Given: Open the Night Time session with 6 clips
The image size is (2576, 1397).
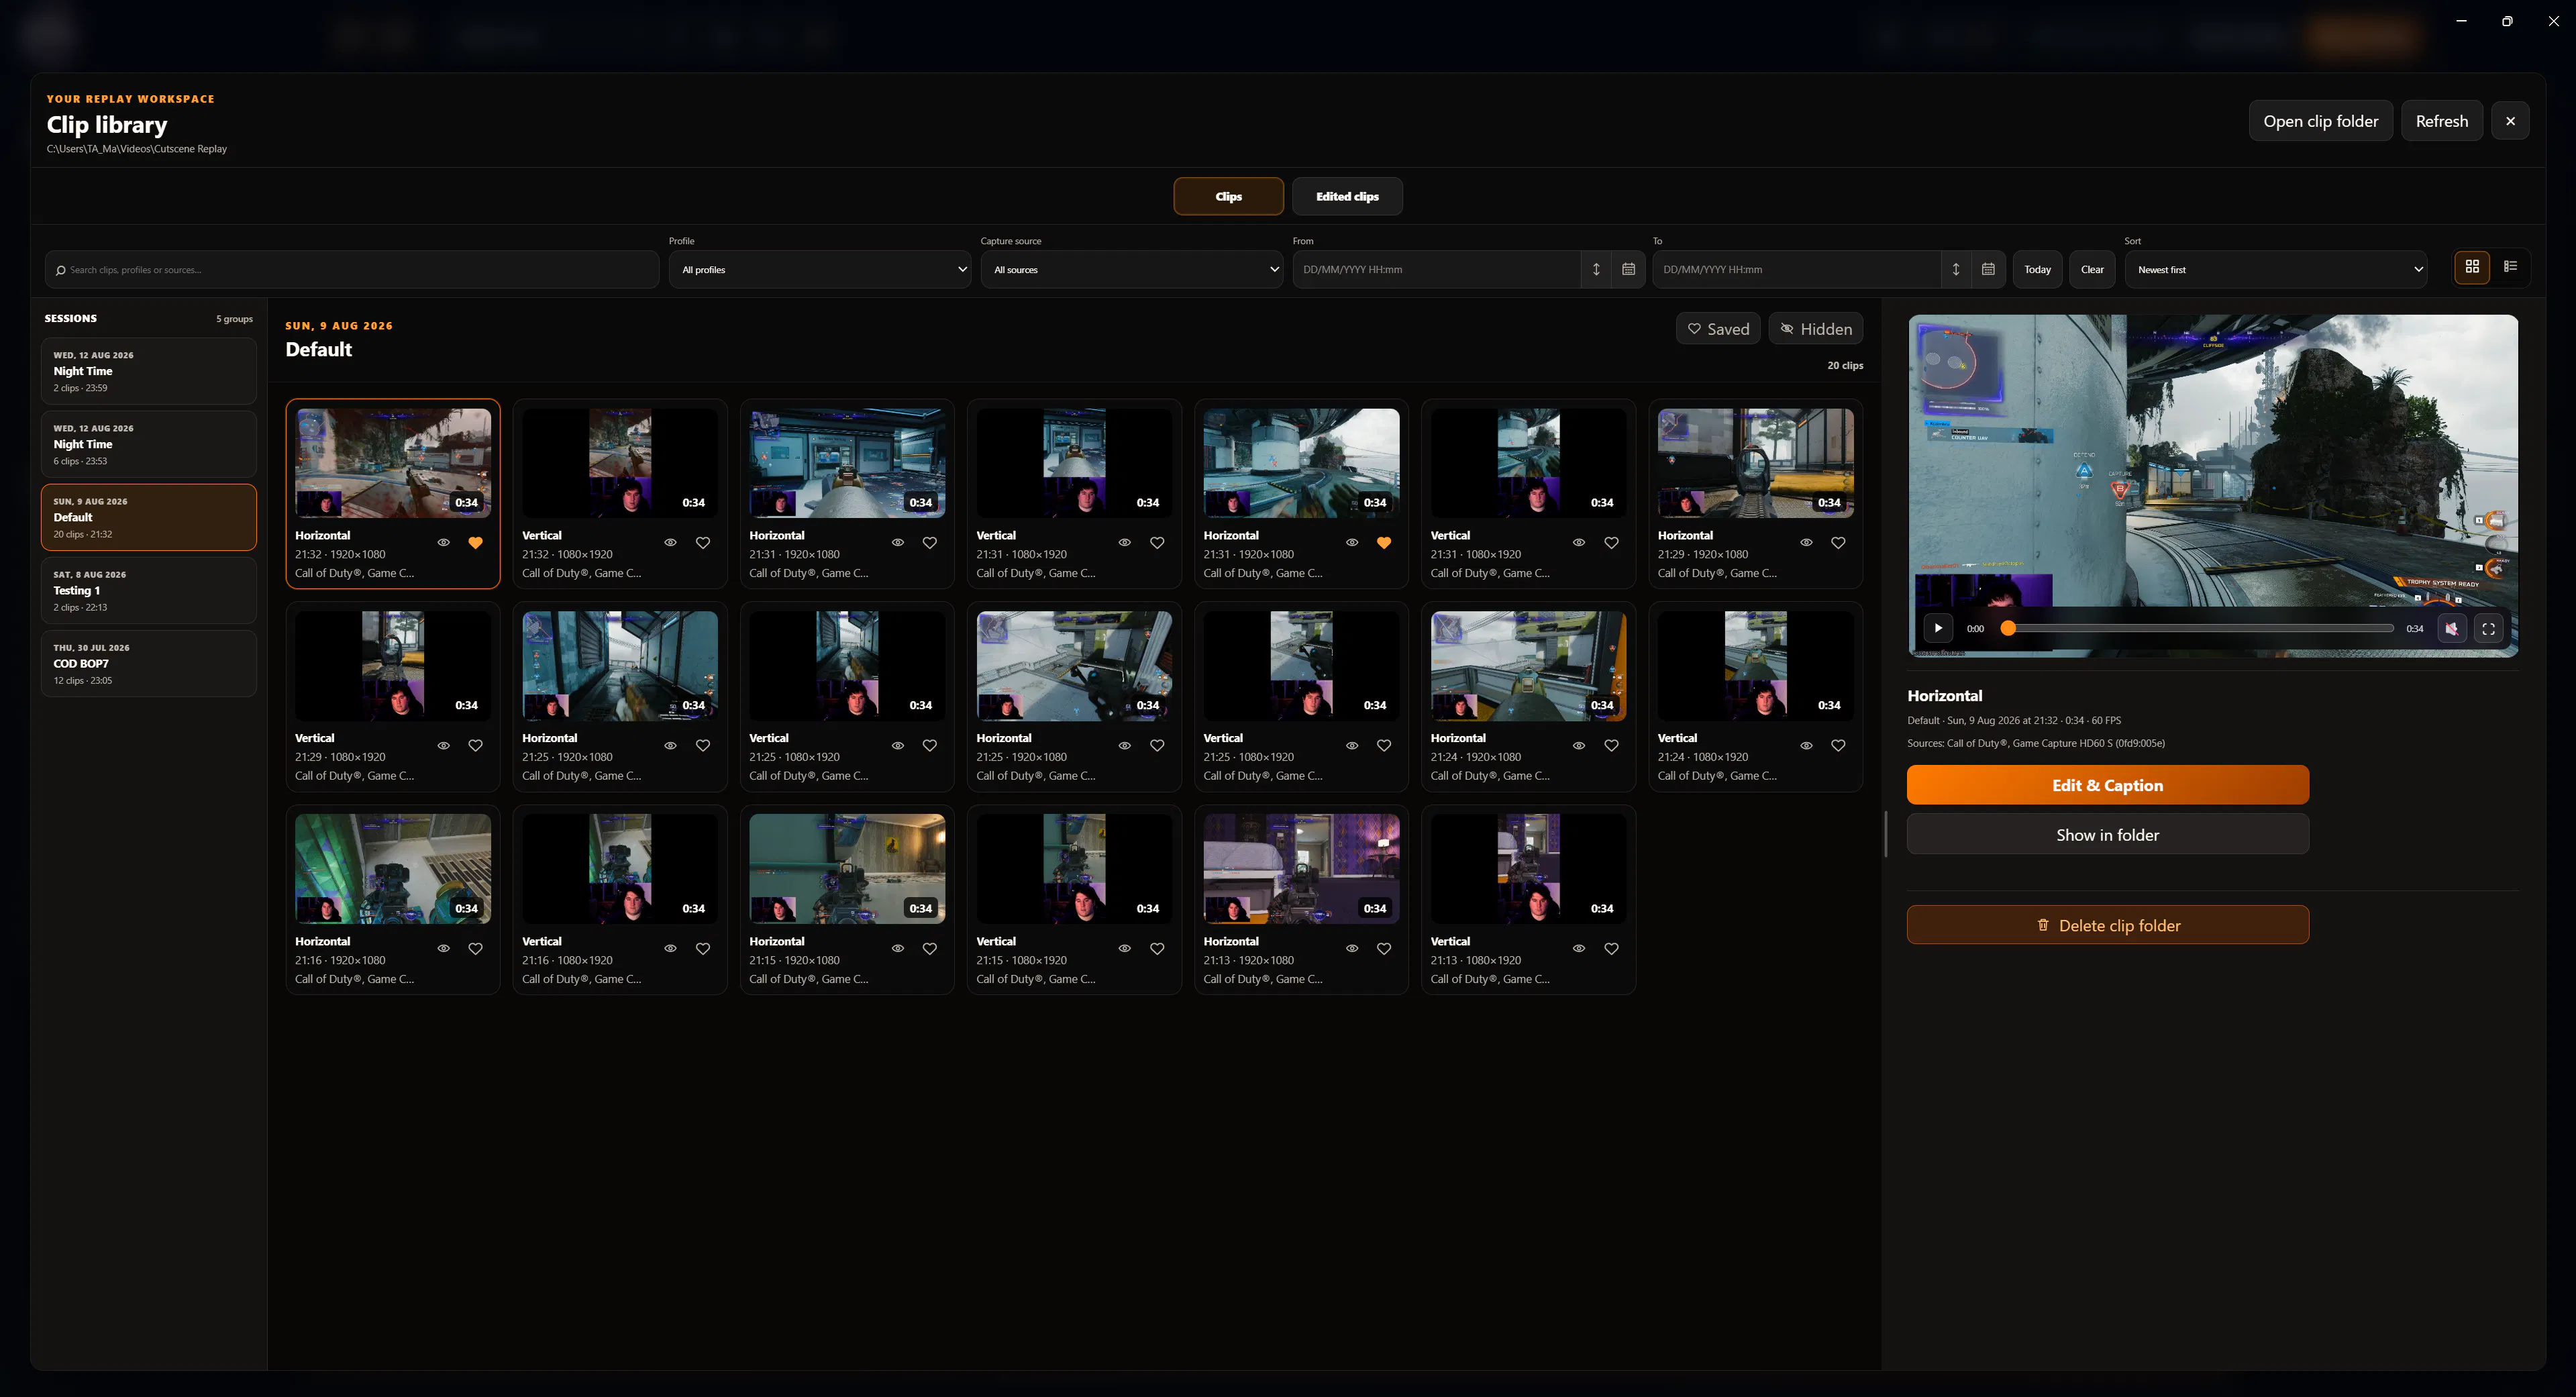Looking at the screenshot, I should pyautogui.click(x=149, y=444).
